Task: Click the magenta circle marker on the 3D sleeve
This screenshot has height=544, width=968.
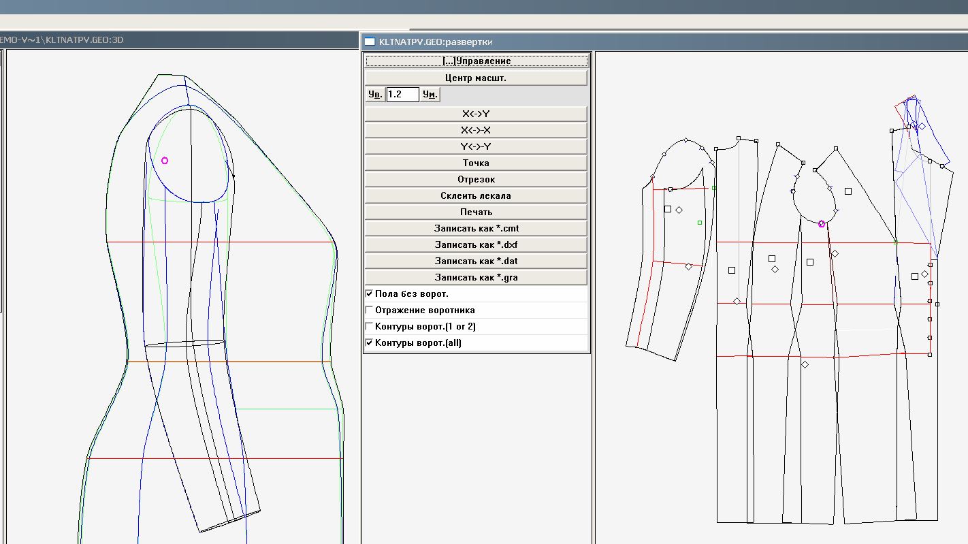Action: (x=165, y=161)
